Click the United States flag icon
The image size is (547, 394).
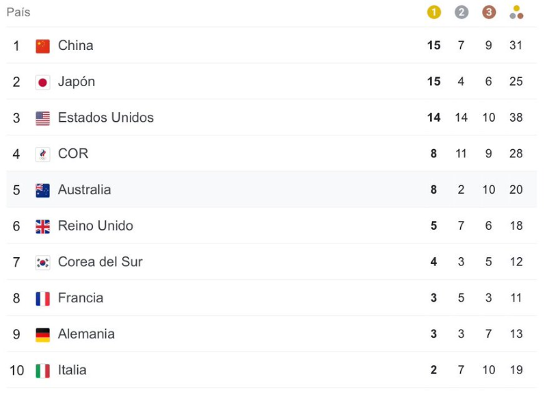coord(43,118)
